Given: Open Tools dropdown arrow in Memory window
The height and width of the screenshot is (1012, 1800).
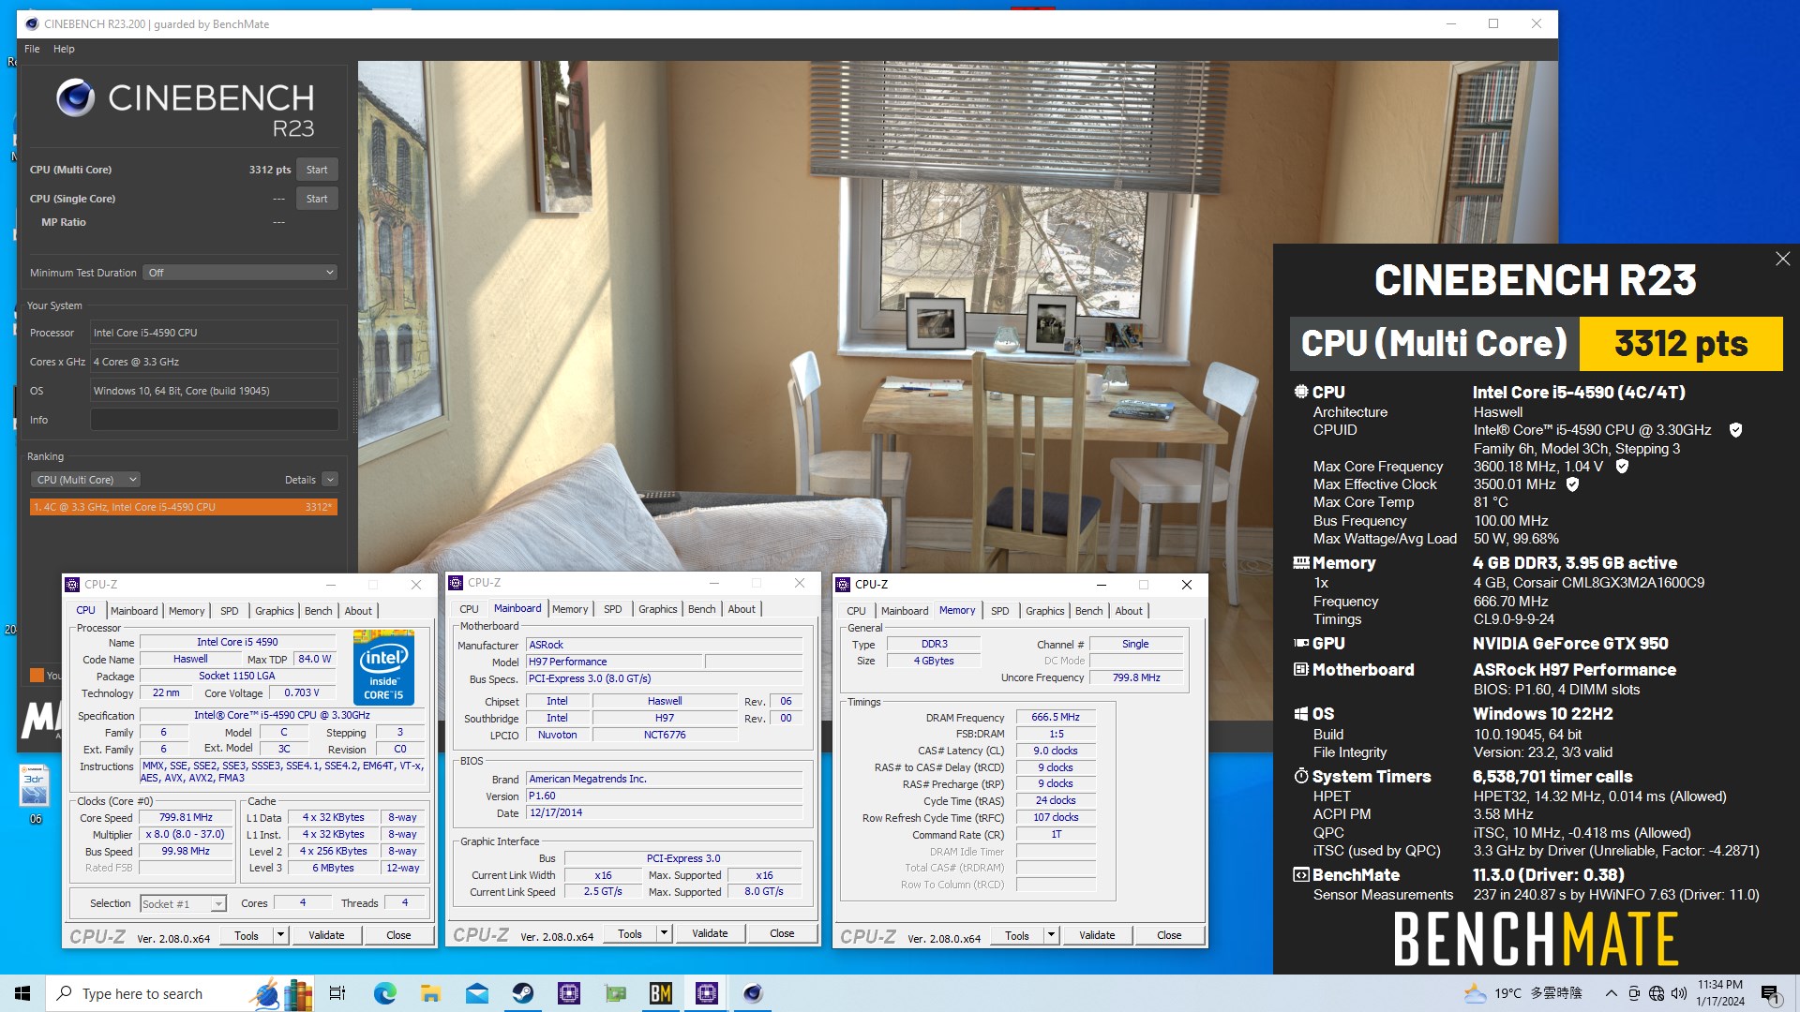Looking at the screenshot, I should click(x=1051, y=935).
